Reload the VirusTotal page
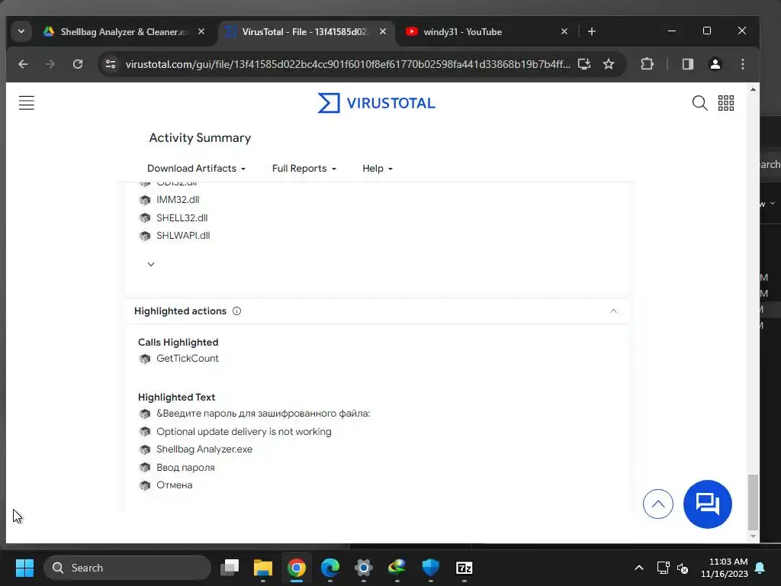781x586 pixels. 78,64
